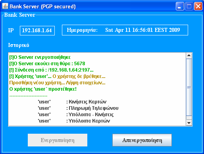Click the IP field showing 192.168.1.64
This screenshot has height=154, width=204.
tap(37, 31)
